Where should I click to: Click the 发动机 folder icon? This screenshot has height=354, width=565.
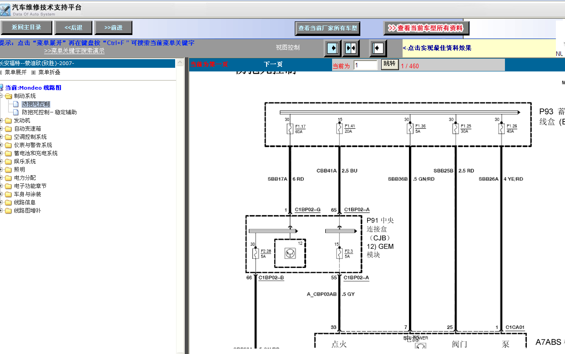(x=8, y=121)
